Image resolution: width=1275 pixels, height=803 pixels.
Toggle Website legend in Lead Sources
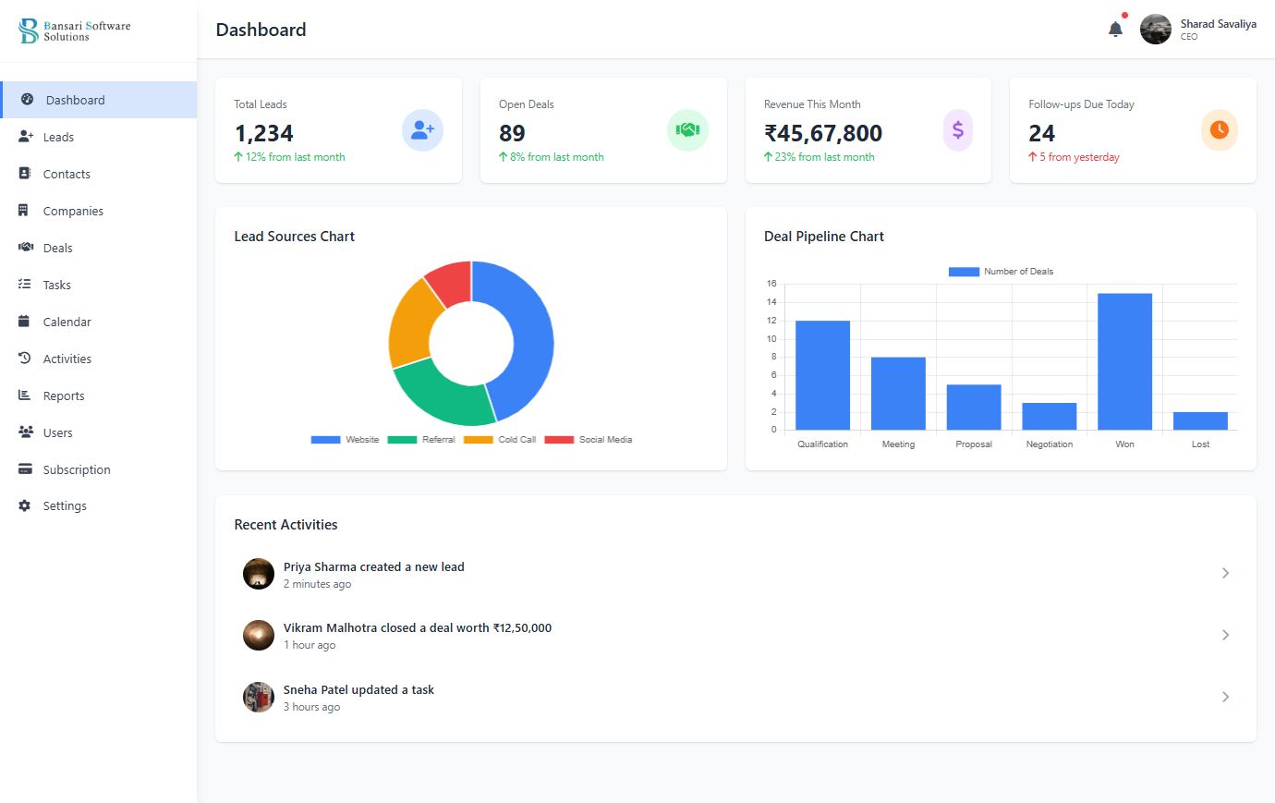tap(345, 440)
